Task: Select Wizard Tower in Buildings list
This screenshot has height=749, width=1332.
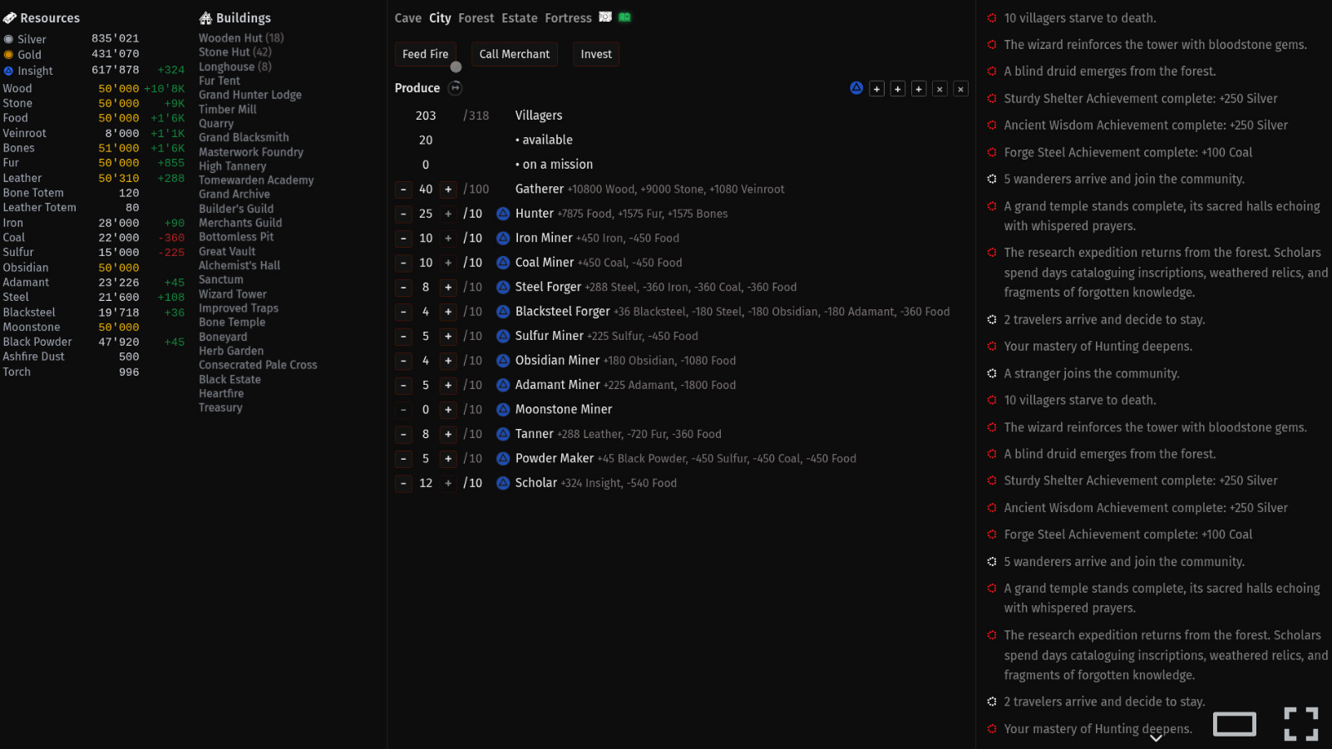Action: pos(233,294)
